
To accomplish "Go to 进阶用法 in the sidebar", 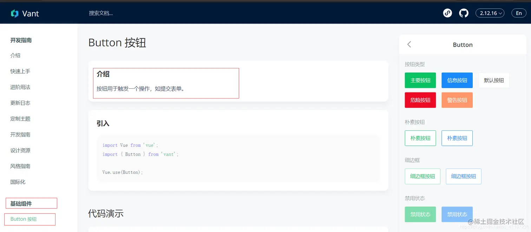I will click(20, 87).
